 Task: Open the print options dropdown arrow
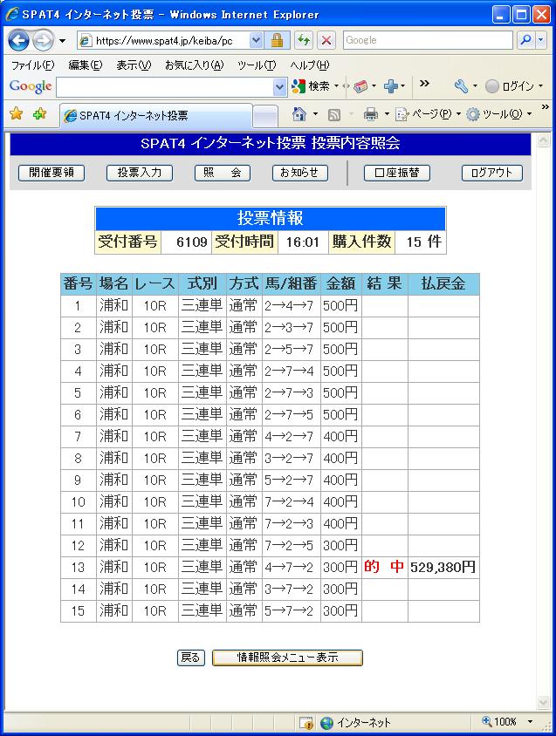[387, 114]
